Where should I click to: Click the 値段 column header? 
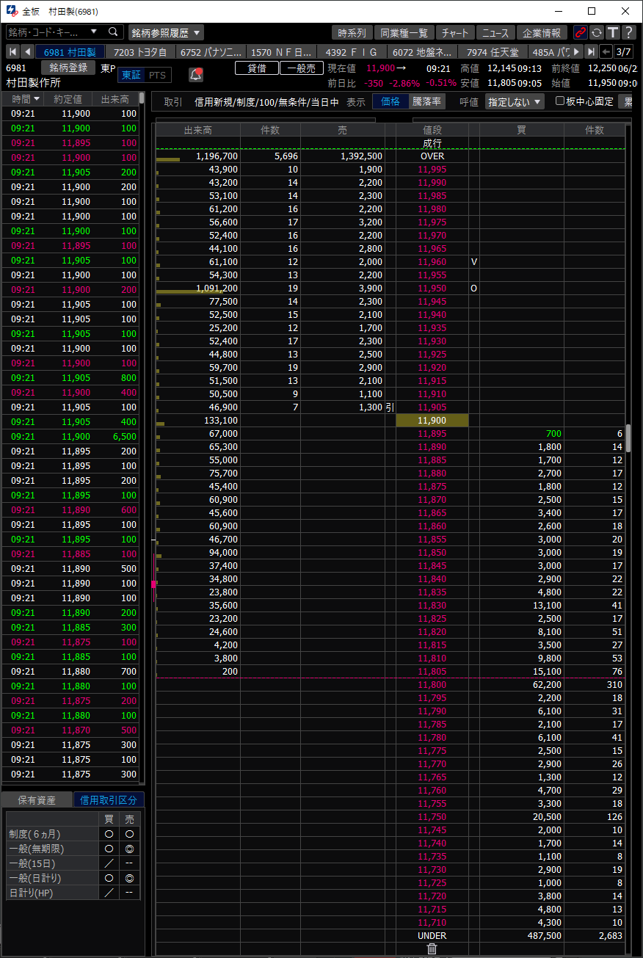point(432,130)
